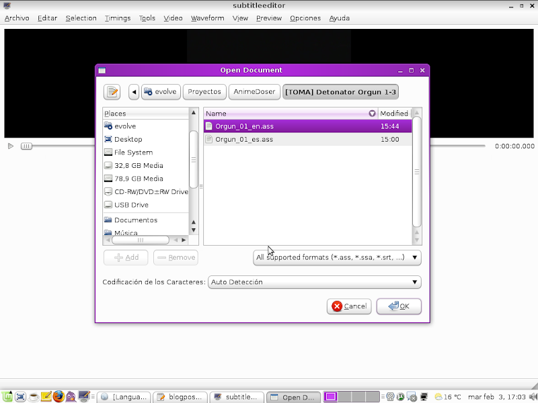Switch to [Langua... taskbar window
538x403 pixels.
tap(124, 397)
